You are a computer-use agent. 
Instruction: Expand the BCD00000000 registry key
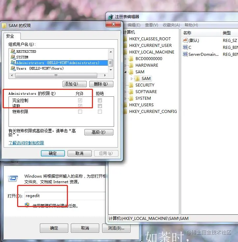click(x=125, y=59)
